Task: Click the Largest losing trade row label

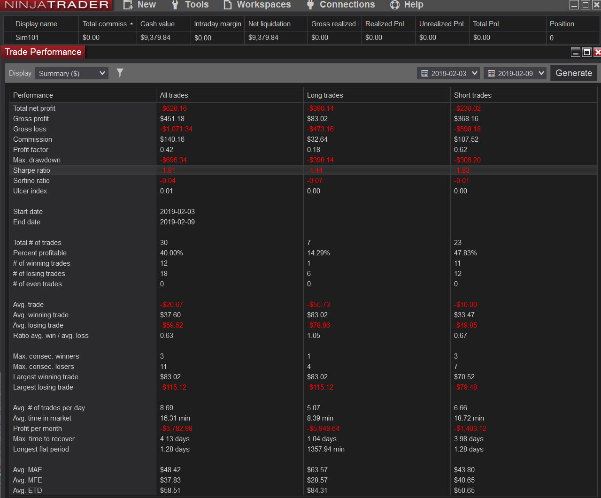Action: (x=43, y=387)
